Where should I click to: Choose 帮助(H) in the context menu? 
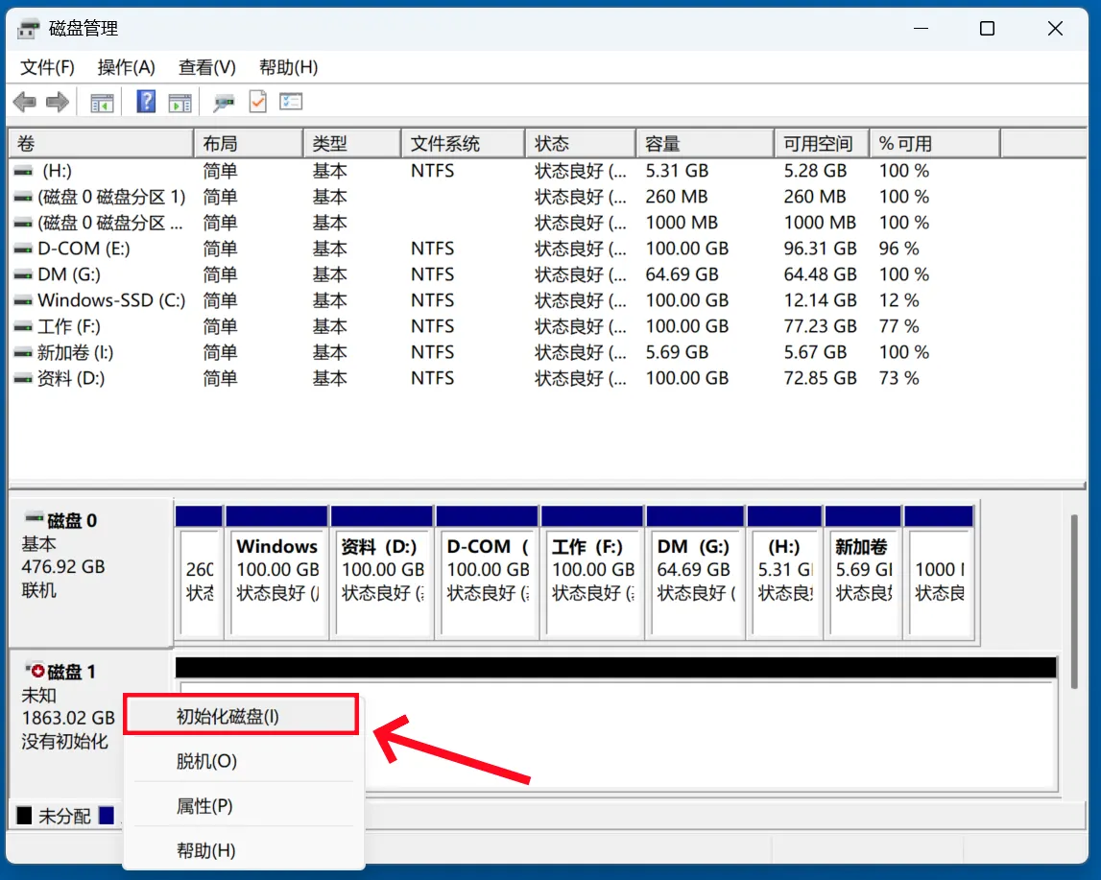tap(243, 850)
